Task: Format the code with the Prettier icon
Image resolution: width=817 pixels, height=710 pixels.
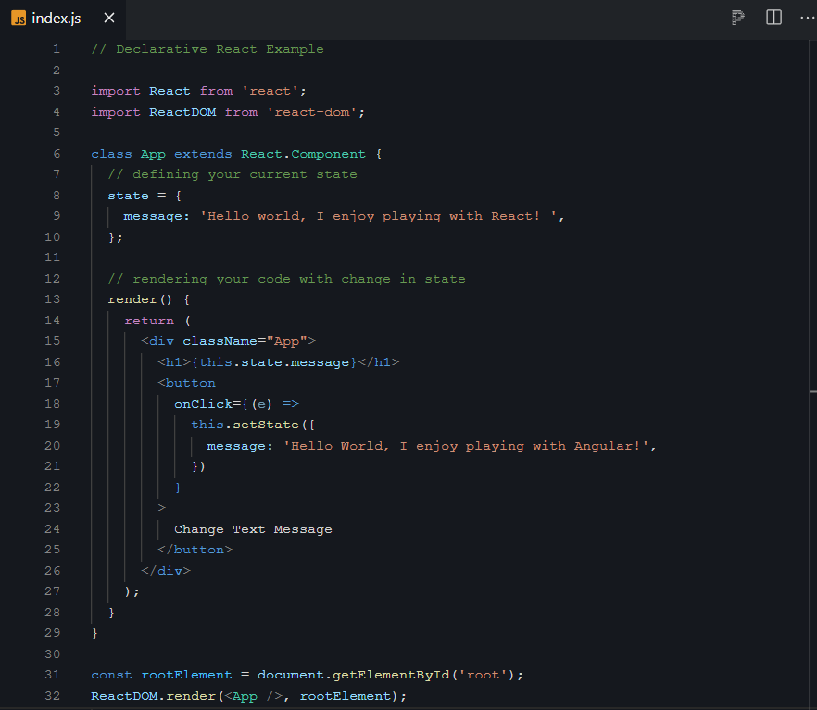Action: [x=736, y=18]
